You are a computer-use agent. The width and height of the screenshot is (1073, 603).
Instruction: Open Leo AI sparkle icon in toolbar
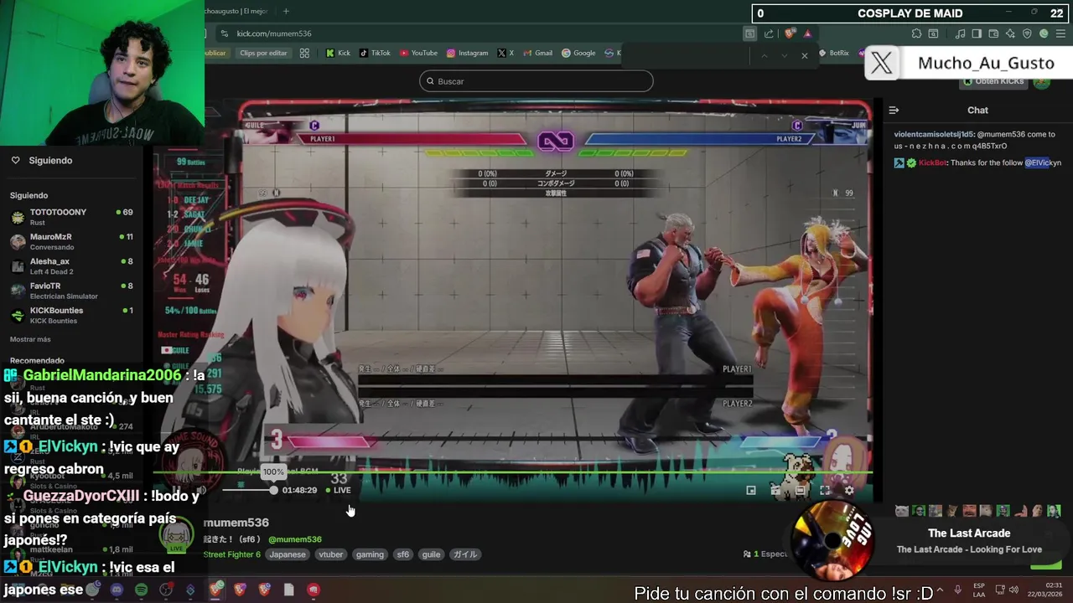[1010, 33]
